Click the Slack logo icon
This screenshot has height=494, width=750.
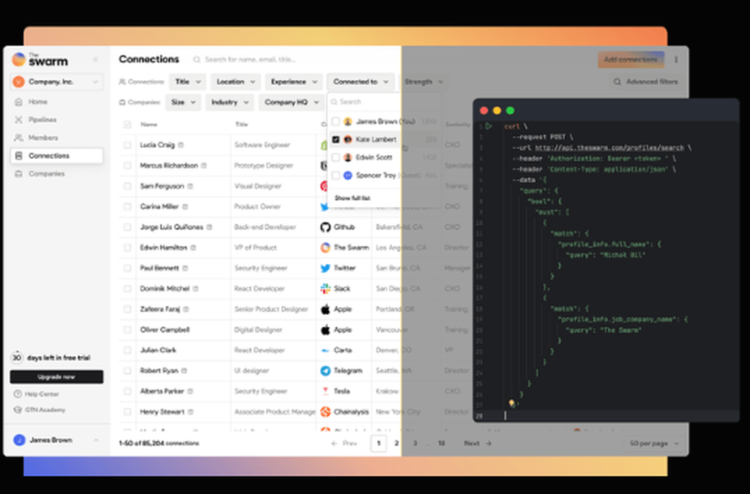325,289
